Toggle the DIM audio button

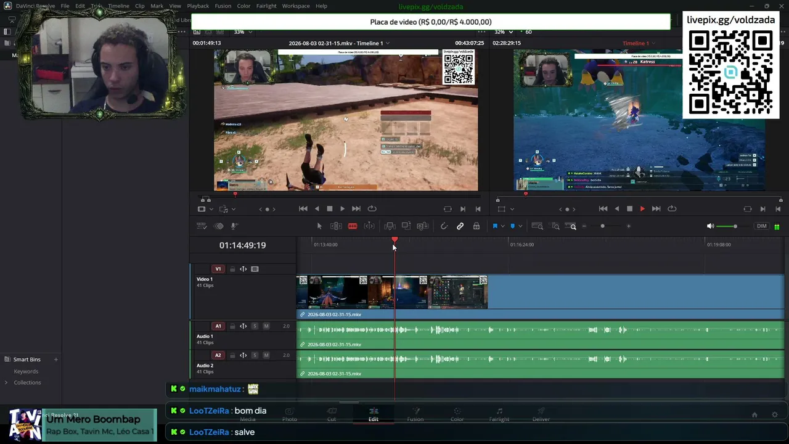click(762, 226)
